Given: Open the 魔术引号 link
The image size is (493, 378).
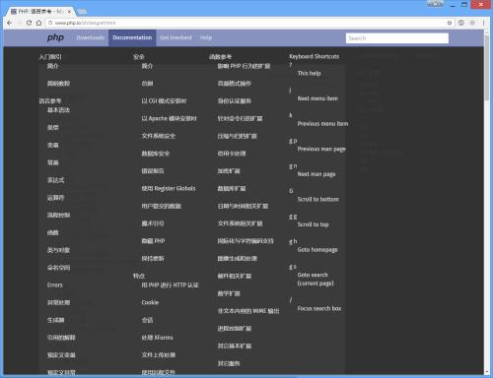Looking at the screenshot, I should click(x=153, y=223).
